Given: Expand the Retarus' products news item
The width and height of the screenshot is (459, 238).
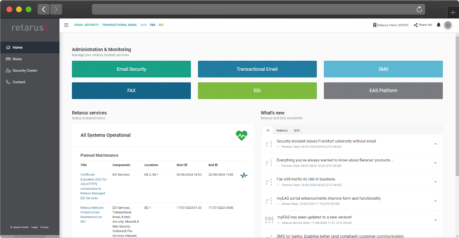Looking at the screenshot, I should click(435, 163).
